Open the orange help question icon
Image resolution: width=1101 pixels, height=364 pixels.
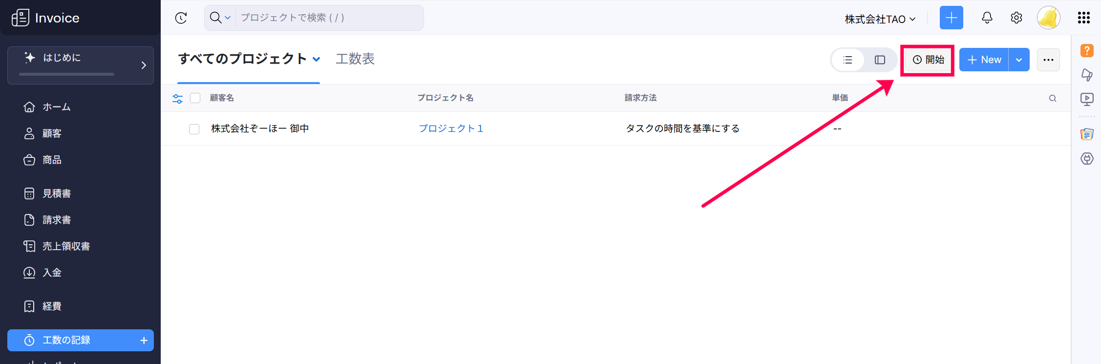pos(1086,50)
